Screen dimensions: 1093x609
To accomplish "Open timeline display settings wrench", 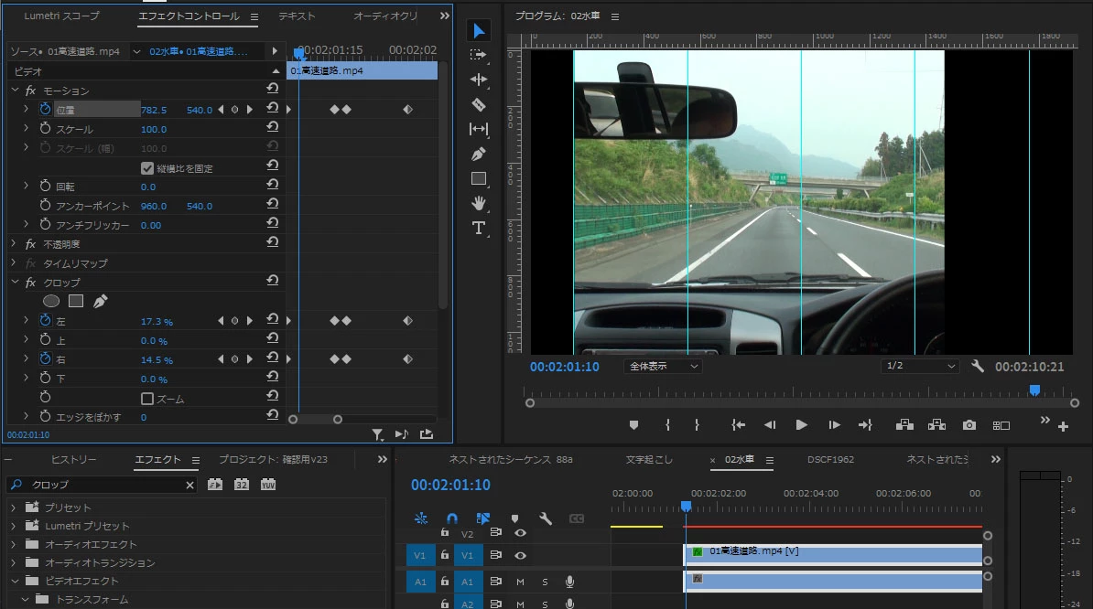I will (x=545, y=518).
